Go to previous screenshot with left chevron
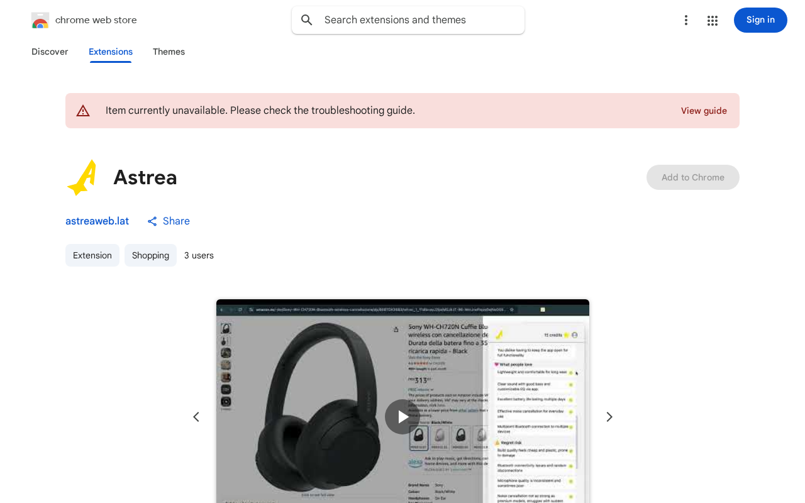Viewport: 805px width, 503px height. coord(196,417)
